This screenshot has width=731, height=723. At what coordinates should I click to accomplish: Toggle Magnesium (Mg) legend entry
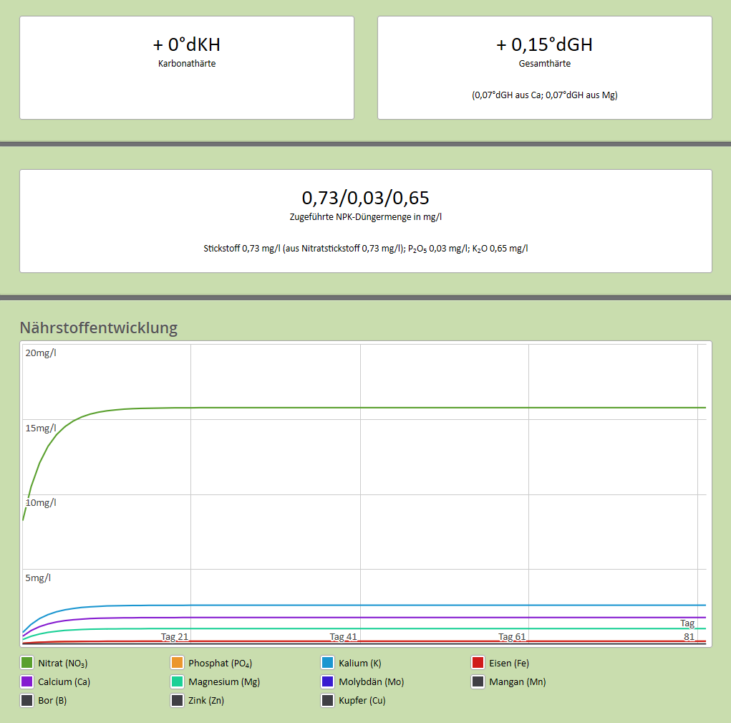tap(178, 681)
